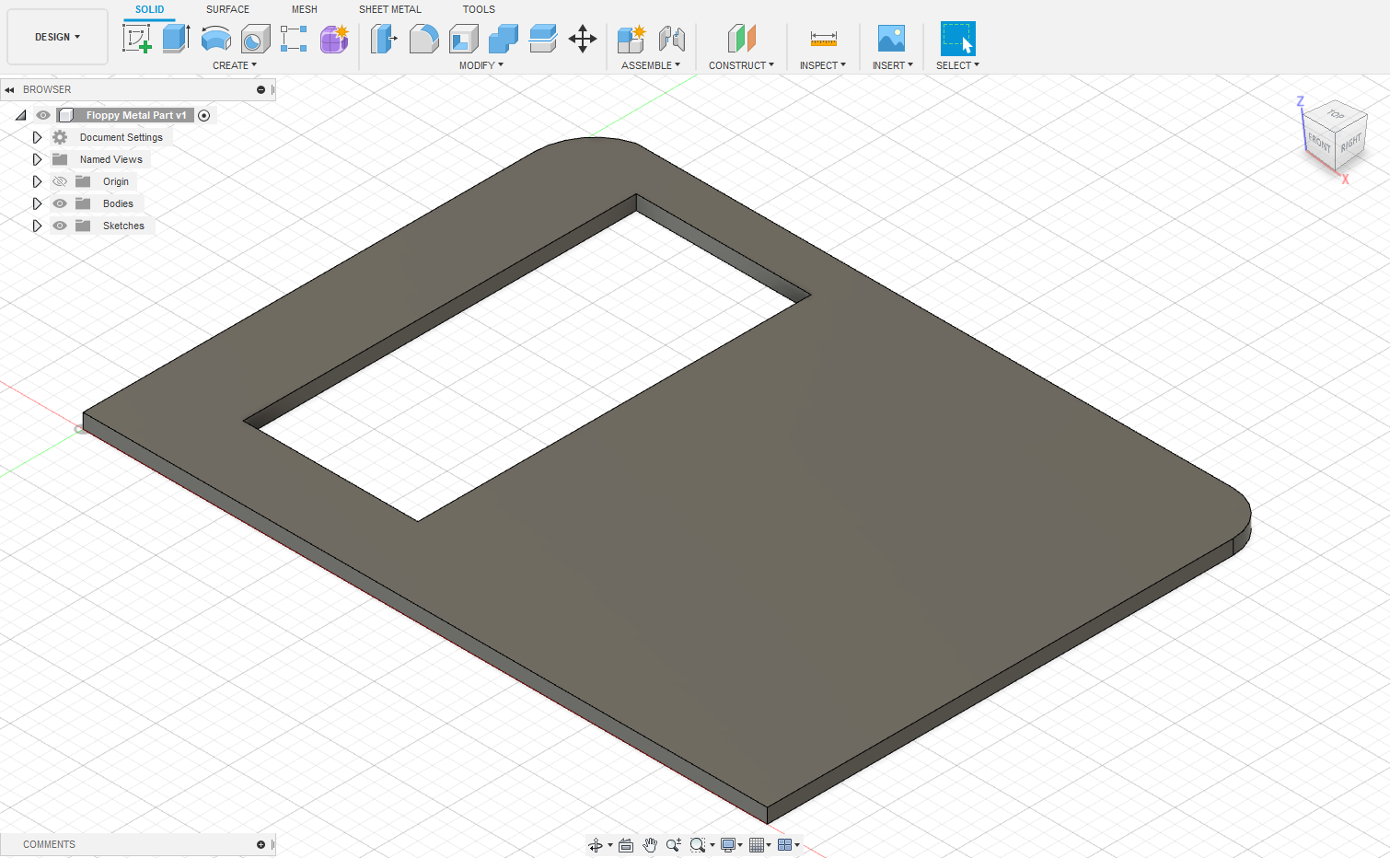The height and width of the screenshot is (858, 1390).
Task: Click the Zoom Window magnifier icon
Action: [x=698, y=845]
